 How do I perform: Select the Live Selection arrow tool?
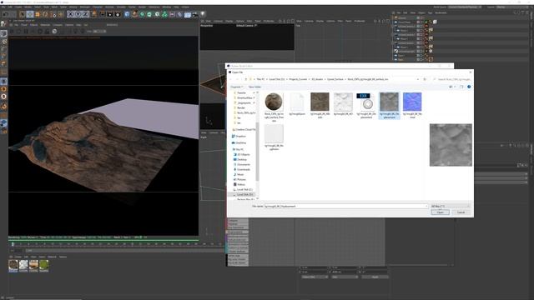pos(22,14)
